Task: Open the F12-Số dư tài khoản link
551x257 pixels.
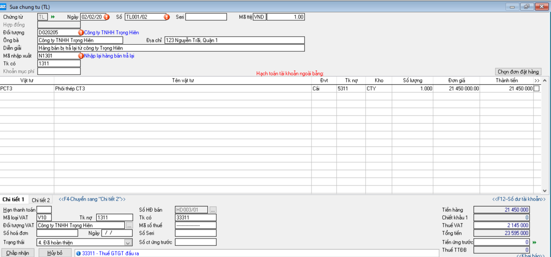Action: 518,199
